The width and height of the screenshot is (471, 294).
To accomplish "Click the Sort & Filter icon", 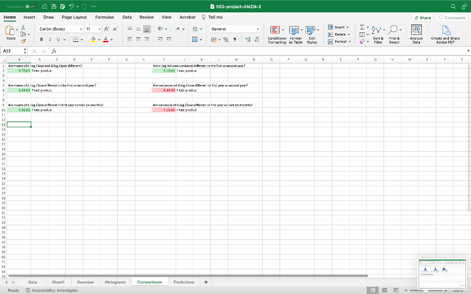I will [378, 34].
